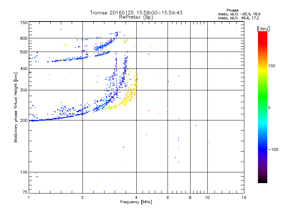
Task: Click the y-axis tick label '400'
Action: (24, 68)
